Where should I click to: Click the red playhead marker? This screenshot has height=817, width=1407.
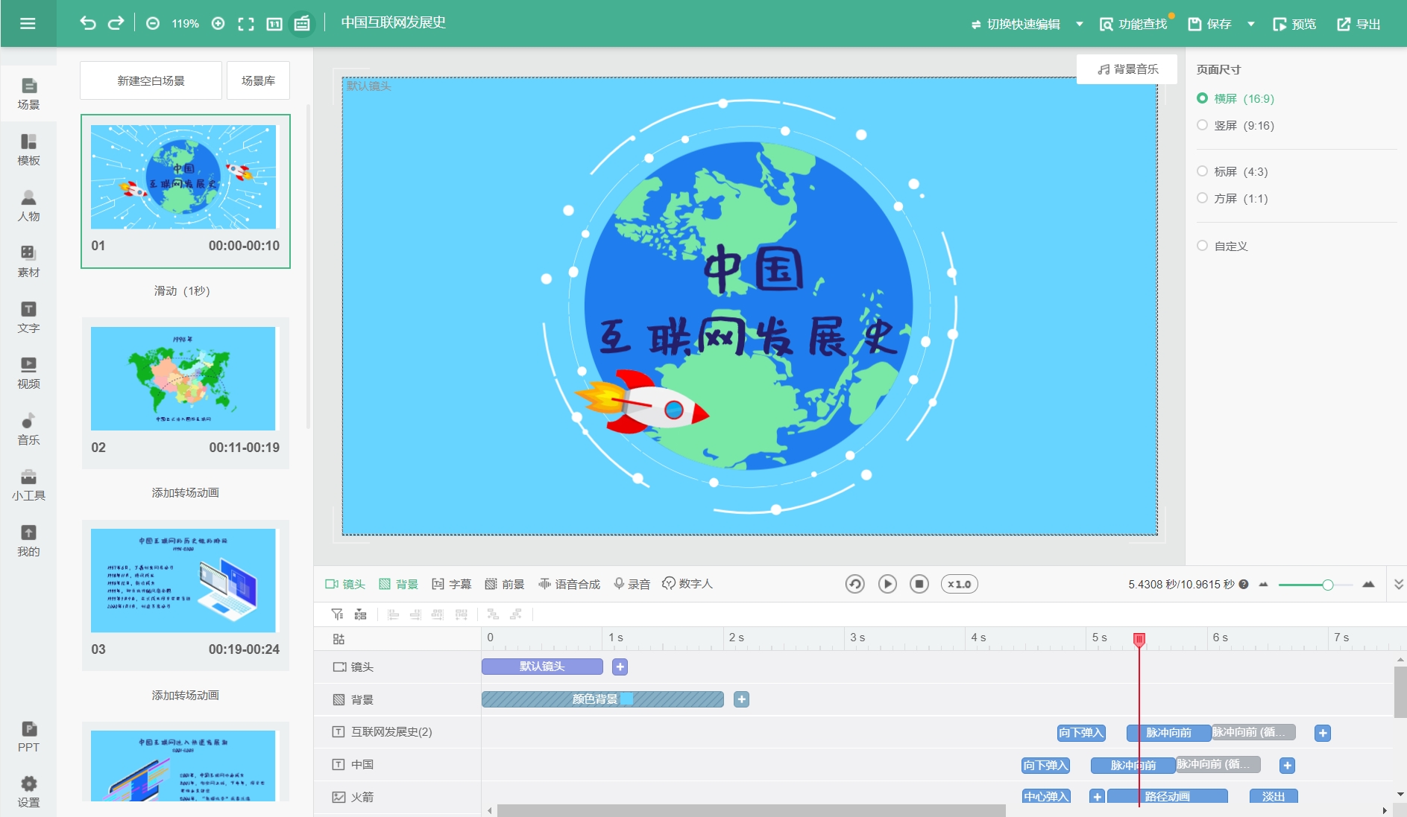point(1139,639)
